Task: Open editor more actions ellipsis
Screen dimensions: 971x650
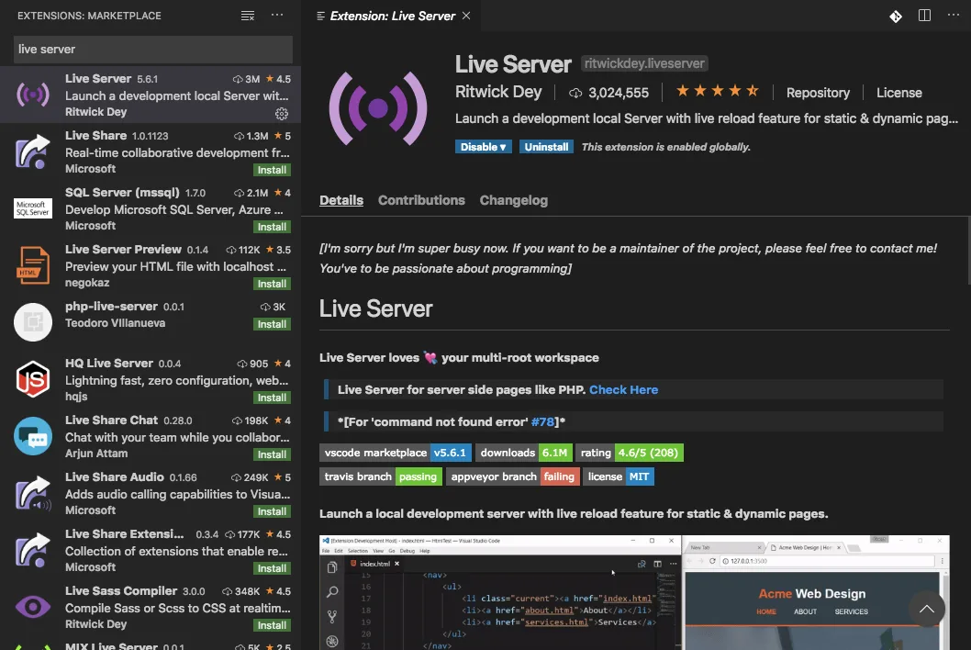Action: [953, 15]
